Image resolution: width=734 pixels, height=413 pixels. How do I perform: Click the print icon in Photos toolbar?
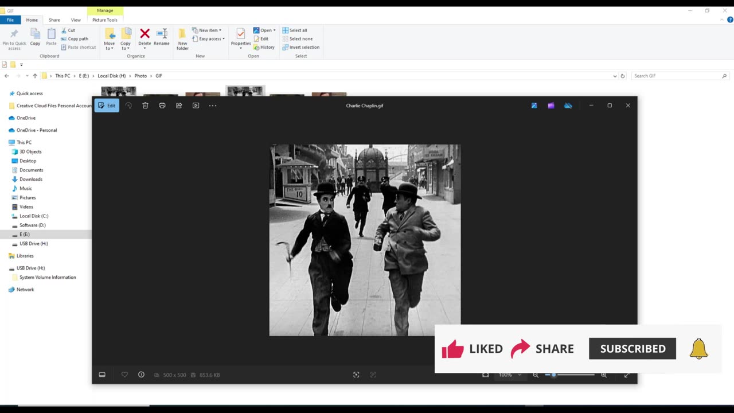[162, 106]
